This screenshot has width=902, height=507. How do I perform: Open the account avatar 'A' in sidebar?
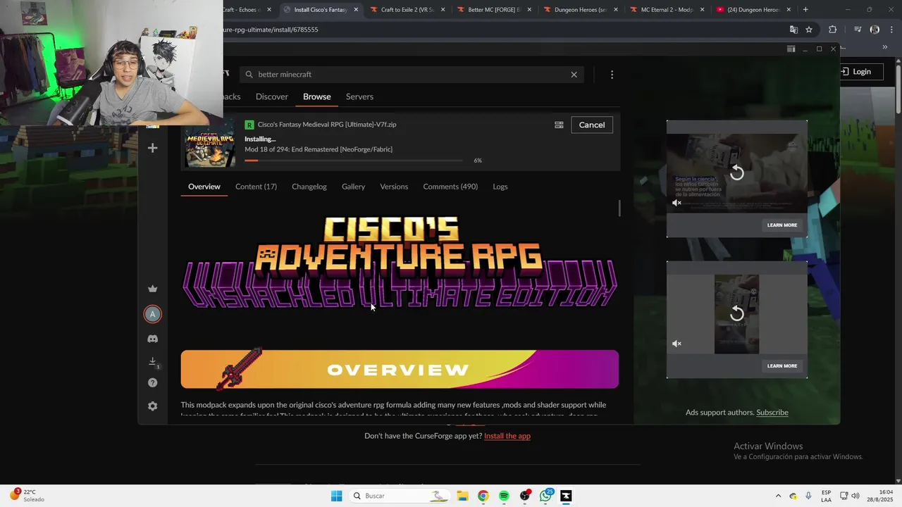152,314
